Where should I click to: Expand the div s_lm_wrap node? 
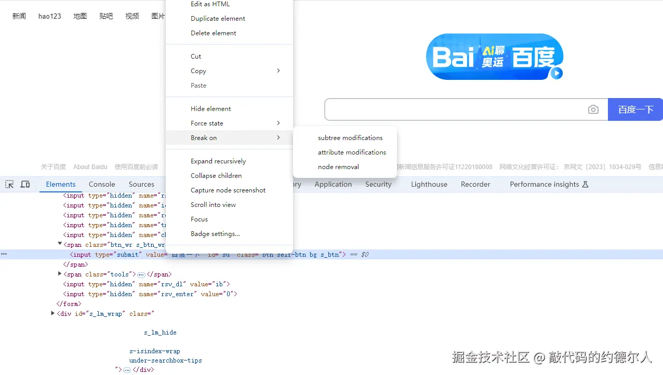pyautogui.click(x=53, y=313)
